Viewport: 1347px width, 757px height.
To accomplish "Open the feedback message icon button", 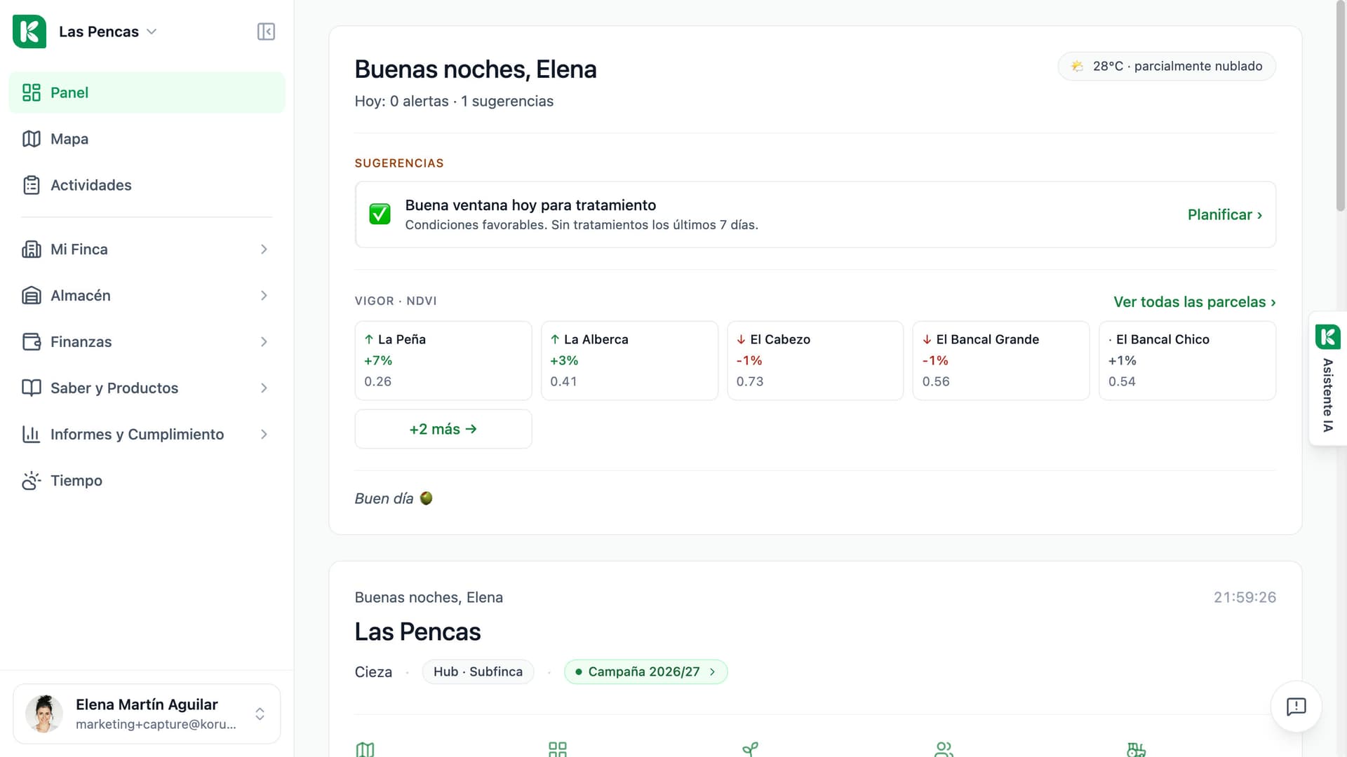I will tap(1296, 707).
